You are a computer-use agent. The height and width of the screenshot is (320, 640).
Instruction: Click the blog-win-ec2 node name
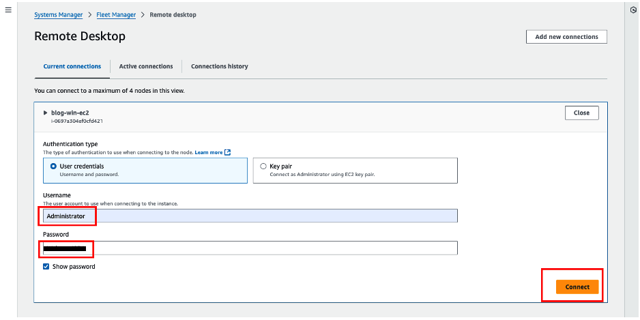point(70,112)
